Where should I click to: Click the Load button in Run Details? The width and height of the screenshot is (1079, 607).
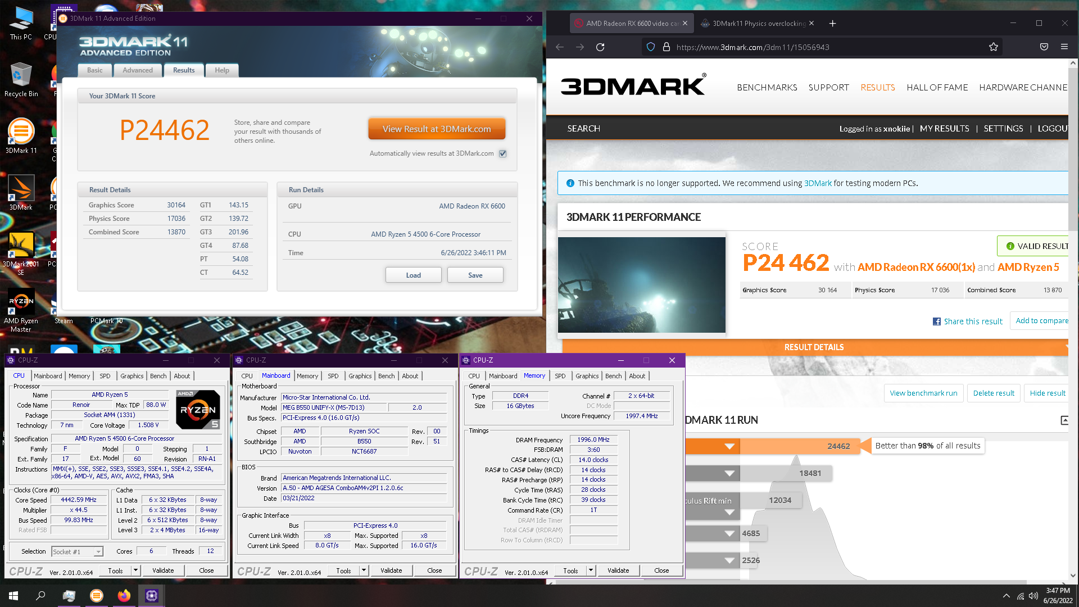click(413, 275)
